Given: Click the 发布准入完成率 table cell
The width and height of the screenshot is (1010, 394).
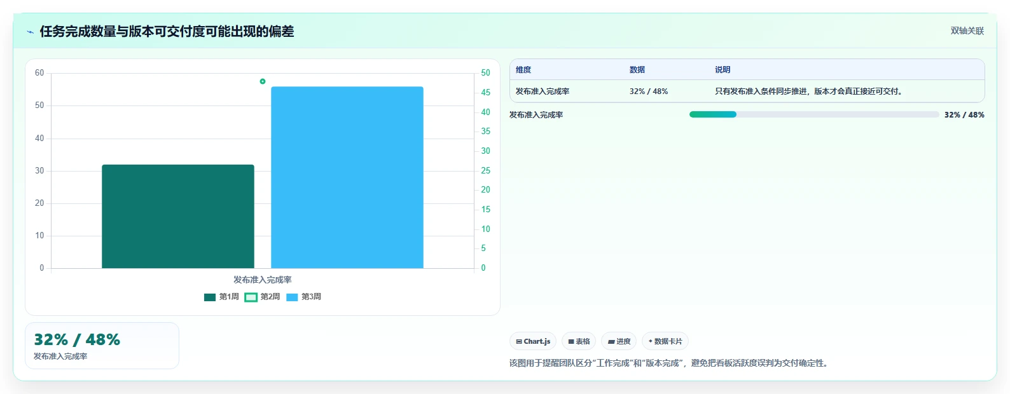Looking at the screenshot, I should coord(543,92).
